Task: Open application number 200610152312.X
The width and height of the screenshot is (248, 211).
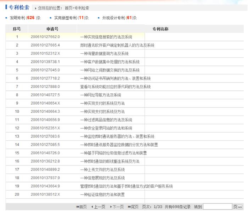Action: pos(45,53)
